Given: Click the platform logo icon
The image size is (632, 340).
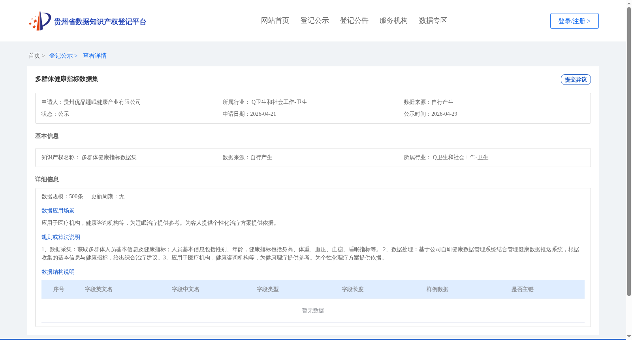Looking at the screenshot, I should [x=40, y=21].
